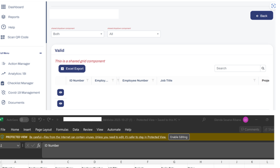The image size is (280, 168).
Task: Open Help question mark icon
Action: coord(3,27)
